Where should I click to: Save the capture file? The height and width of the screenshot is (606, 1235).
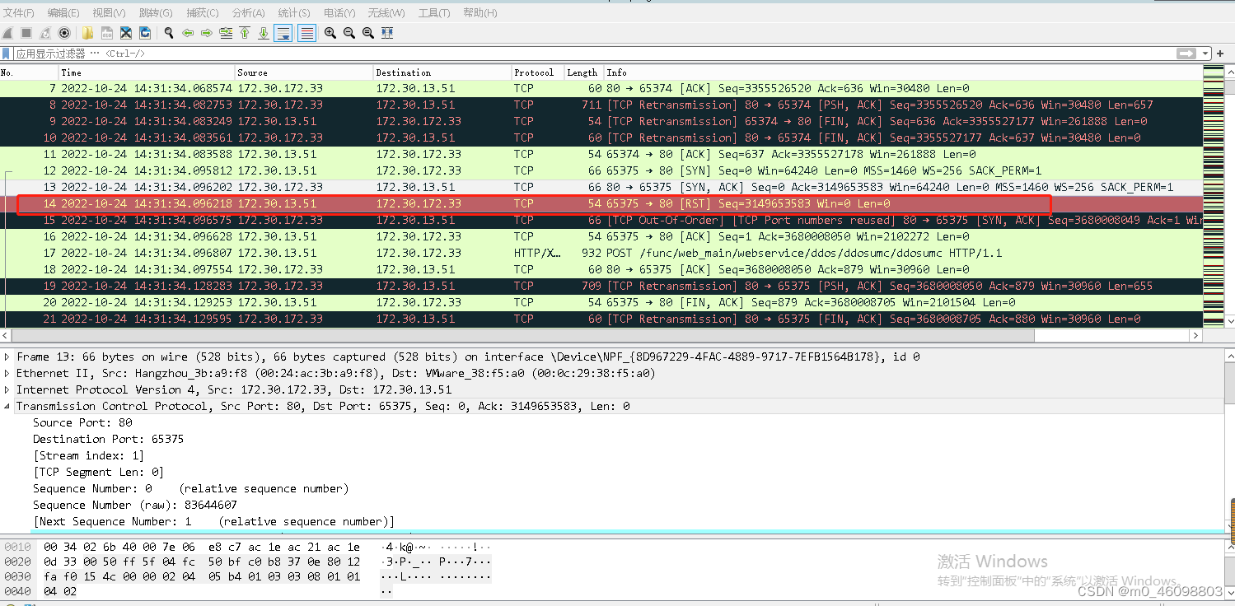106,33
